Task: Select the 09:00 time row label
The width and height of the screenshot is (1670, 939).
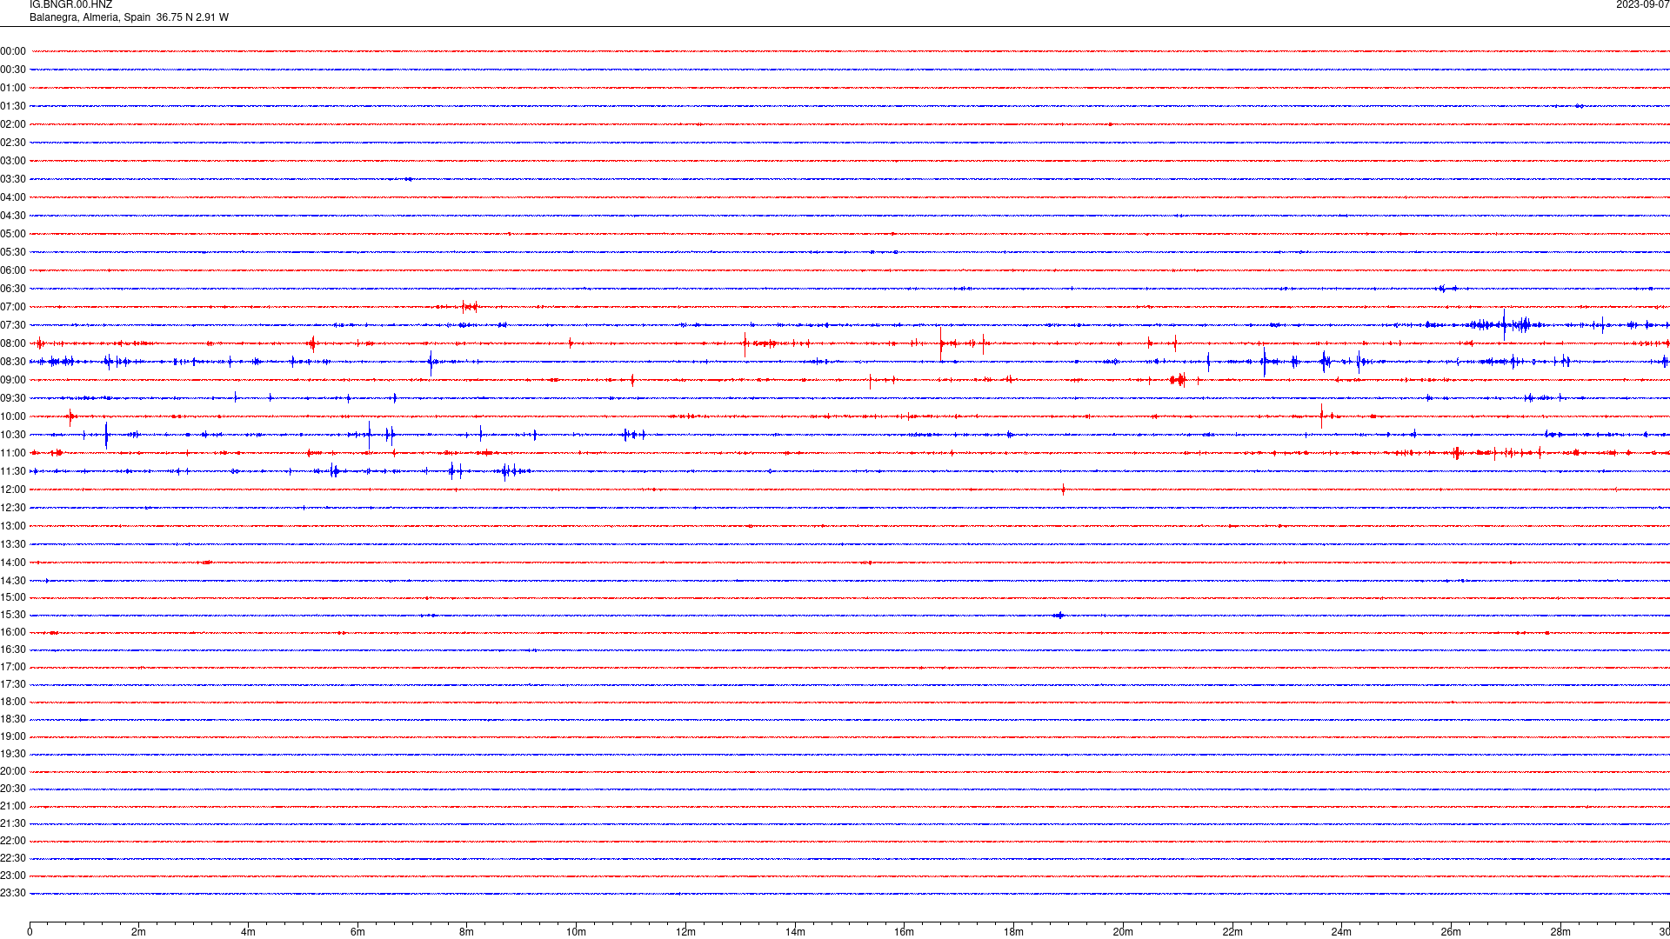Action: click(x=13, y=380)
